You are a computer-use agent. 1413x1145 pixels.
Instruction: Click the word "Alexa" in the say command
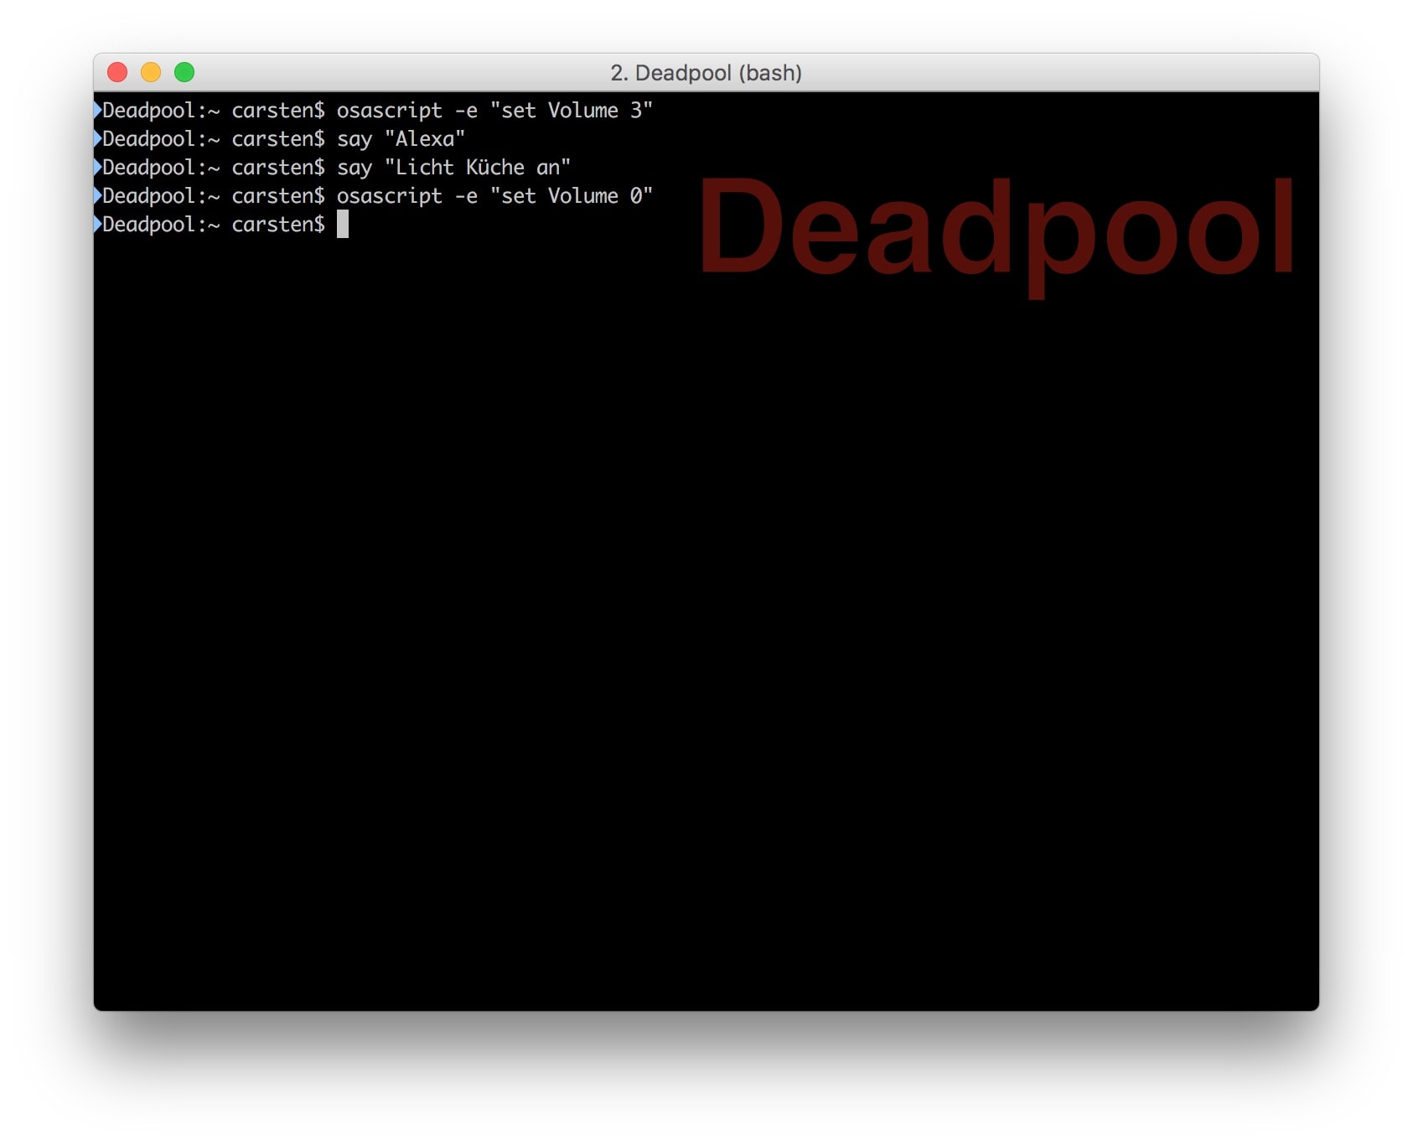425,139
